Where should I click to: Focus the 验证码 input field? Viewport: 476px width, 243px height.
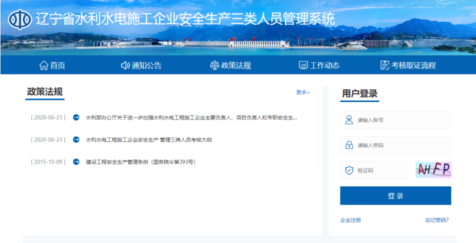[x=373, y=170]
